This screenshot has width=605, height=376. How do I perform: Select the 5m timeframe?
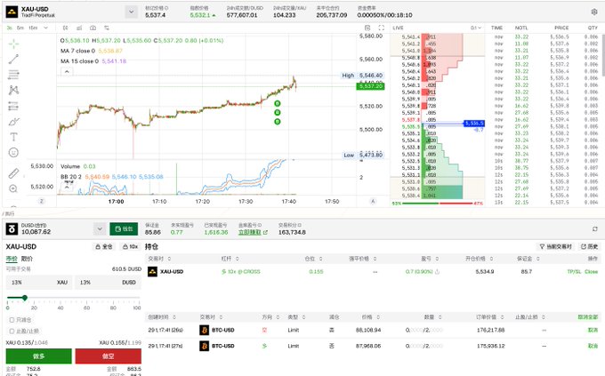tap(20, 28)
